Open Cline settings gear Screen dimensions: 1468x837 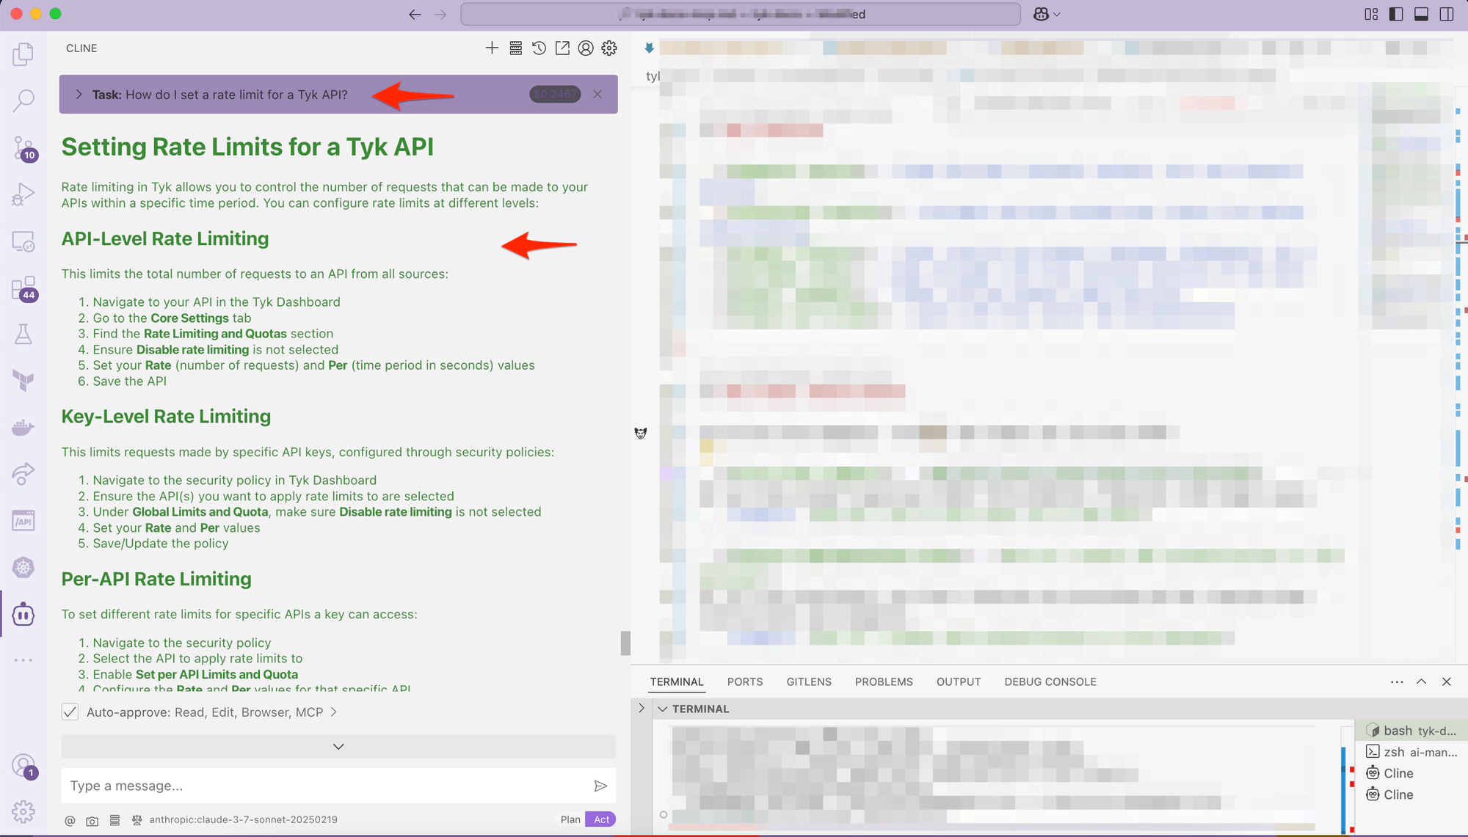click(608, 48)
